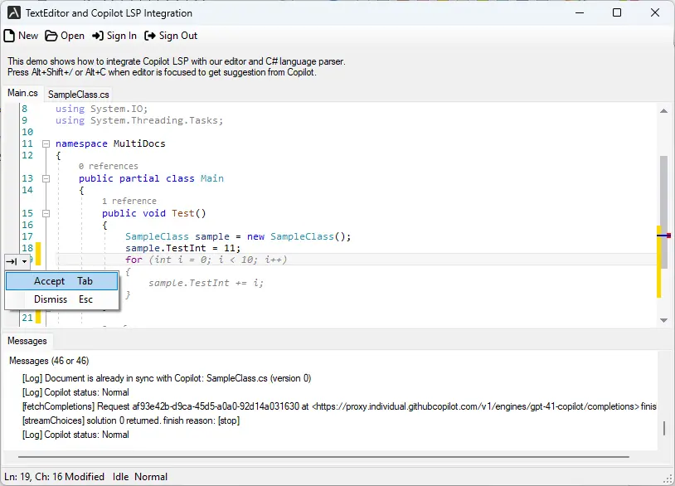The height and width of the screenshot is (486, 675).
Task: Click the 'SampleClass sample = new SampleClass();' line
Action: tap(238, 236)
